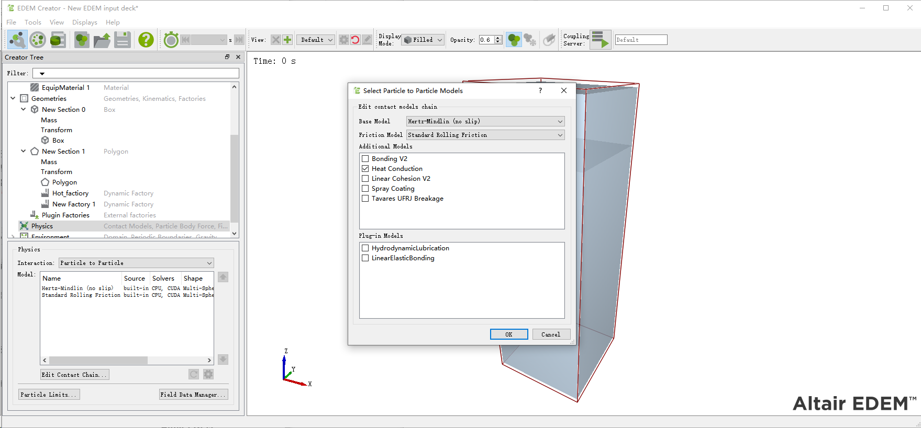The height and width of the screenshot is (428, 921).
Task: Click OK in the particle models dialog
Action: (508, 334)
